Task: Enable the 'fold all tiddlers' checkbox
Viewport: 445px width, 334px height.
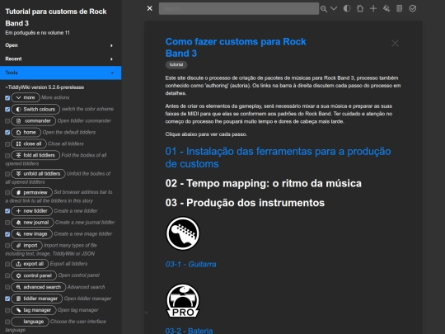Action: click(x=7, y=155)
